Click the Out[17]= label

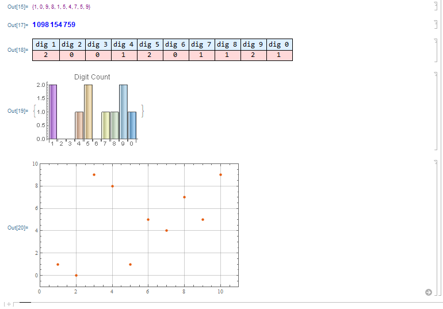click(x=18, y=25)
